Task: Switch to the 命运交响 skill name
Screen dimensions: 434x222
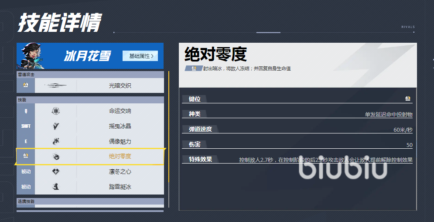Action: click(x=120, y=111)
